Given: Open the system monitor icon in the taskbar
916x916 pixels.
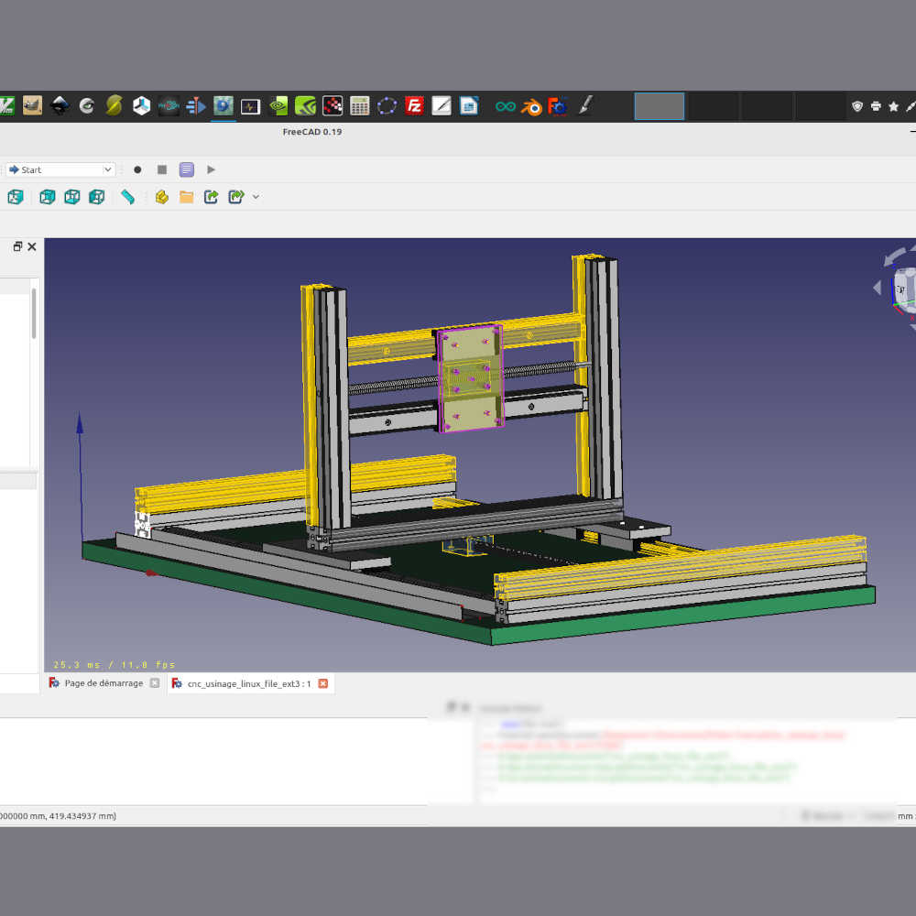Looking at the screenshot, I should click(251, 106).
